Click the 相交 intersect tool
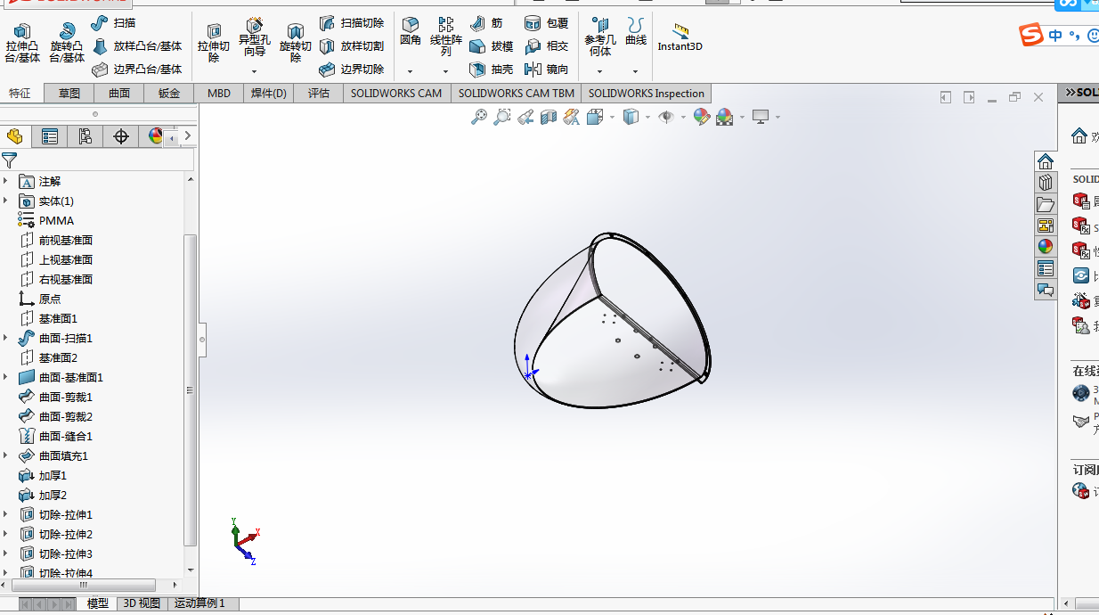This screenshot has width=1099, height=615. [546, 46]
